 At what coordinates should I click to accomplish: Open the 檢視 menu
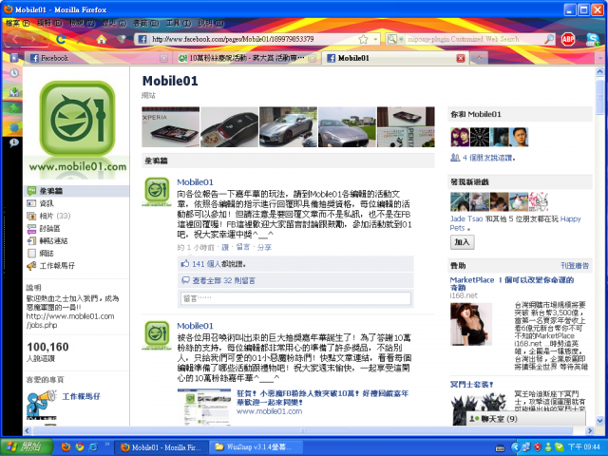pos(83,23)
